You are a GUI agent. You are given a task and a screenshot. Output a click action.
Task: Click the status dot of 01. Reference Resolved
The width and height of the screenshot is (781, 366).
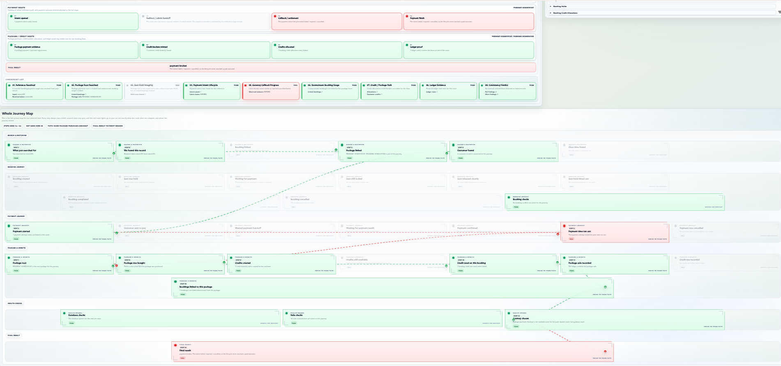click(9, 85)
